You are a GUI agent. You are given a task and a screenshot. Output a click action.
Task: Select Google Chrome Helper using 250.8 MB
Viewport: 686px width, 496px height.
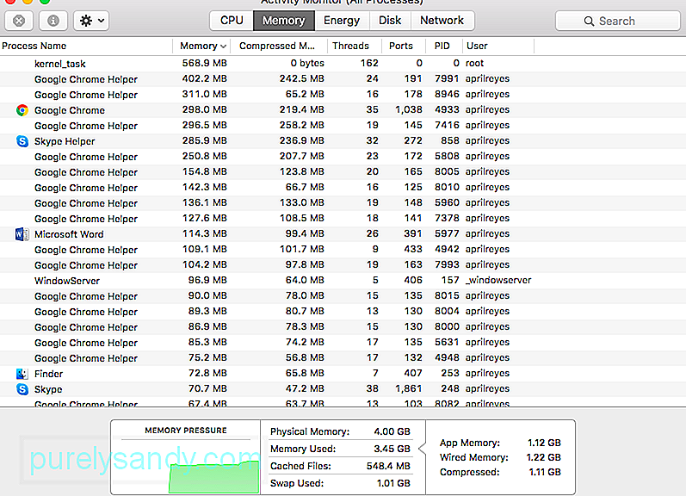343,157
